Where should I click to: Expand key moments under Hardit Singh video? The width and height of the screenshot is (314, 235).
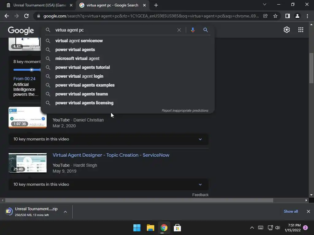(x=108, y=185)
